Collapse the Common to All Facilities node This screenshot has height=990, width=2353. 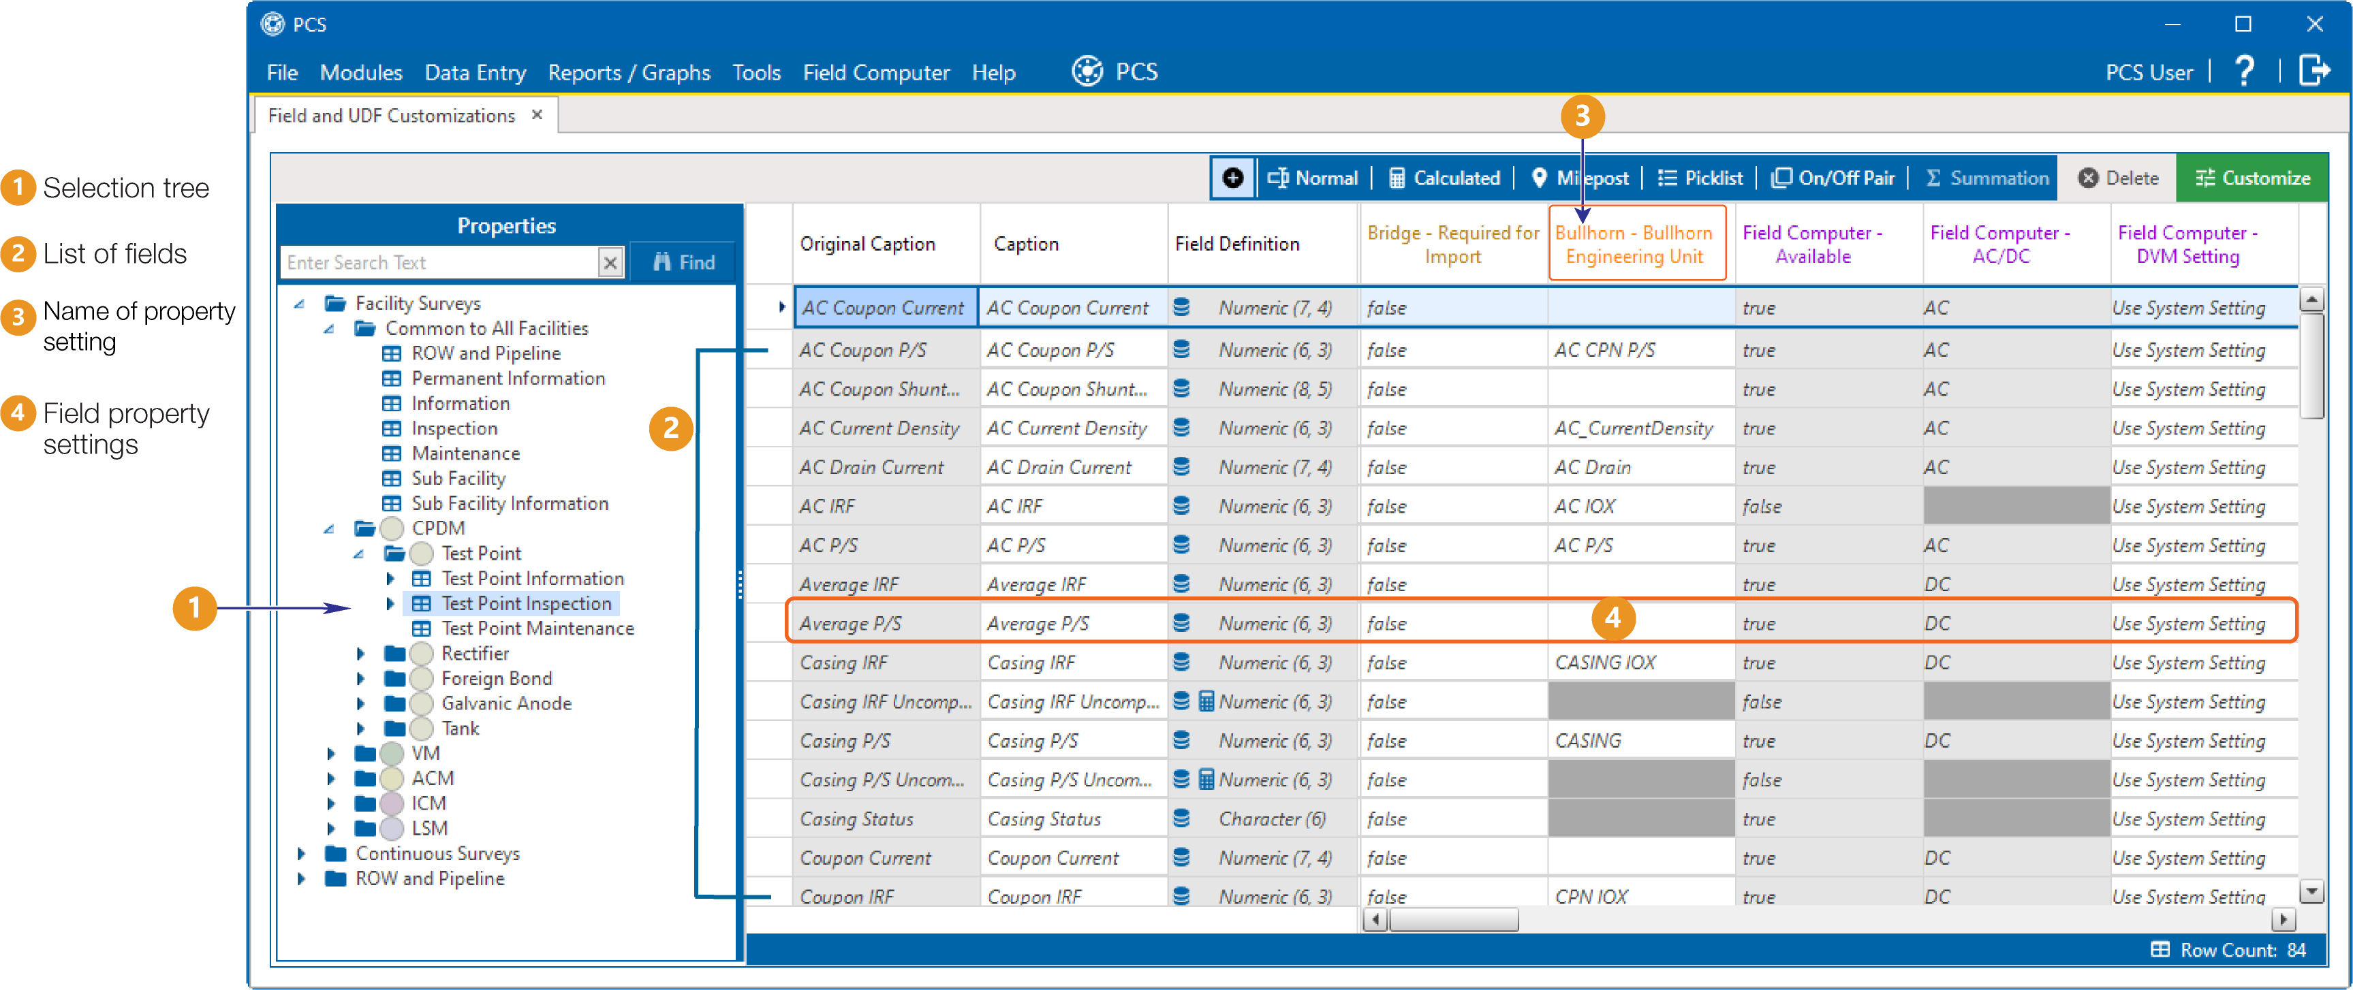329,328
